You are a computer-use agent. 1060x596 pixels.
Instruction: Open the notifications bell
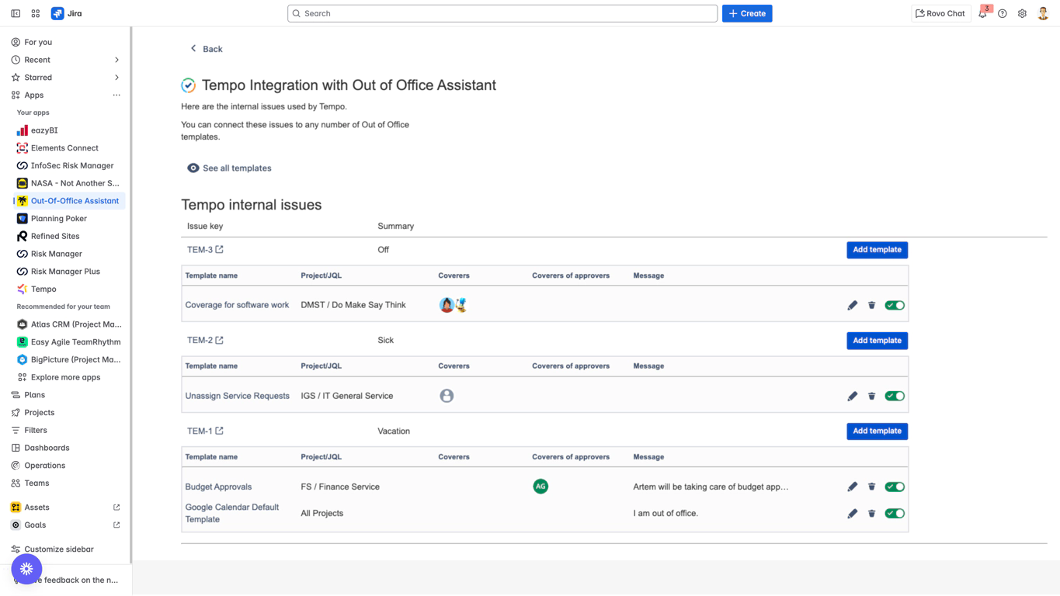[982, 13]
